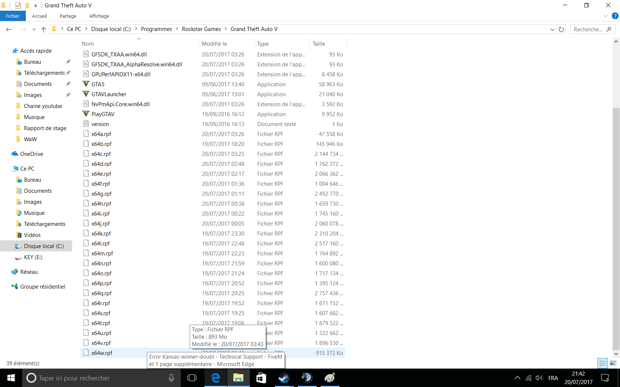620x387 pixels.
Task: Sort files by Modifié le column
Action: point(227,43)
